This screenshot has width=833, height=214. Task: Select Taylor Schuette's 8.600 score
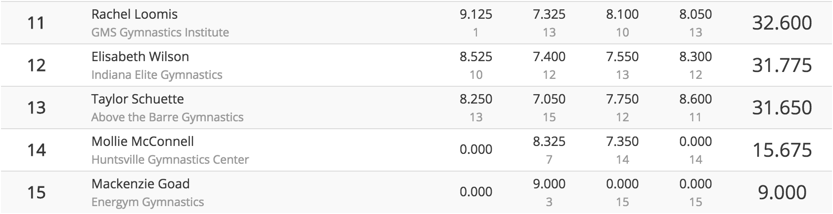(695, 99)
